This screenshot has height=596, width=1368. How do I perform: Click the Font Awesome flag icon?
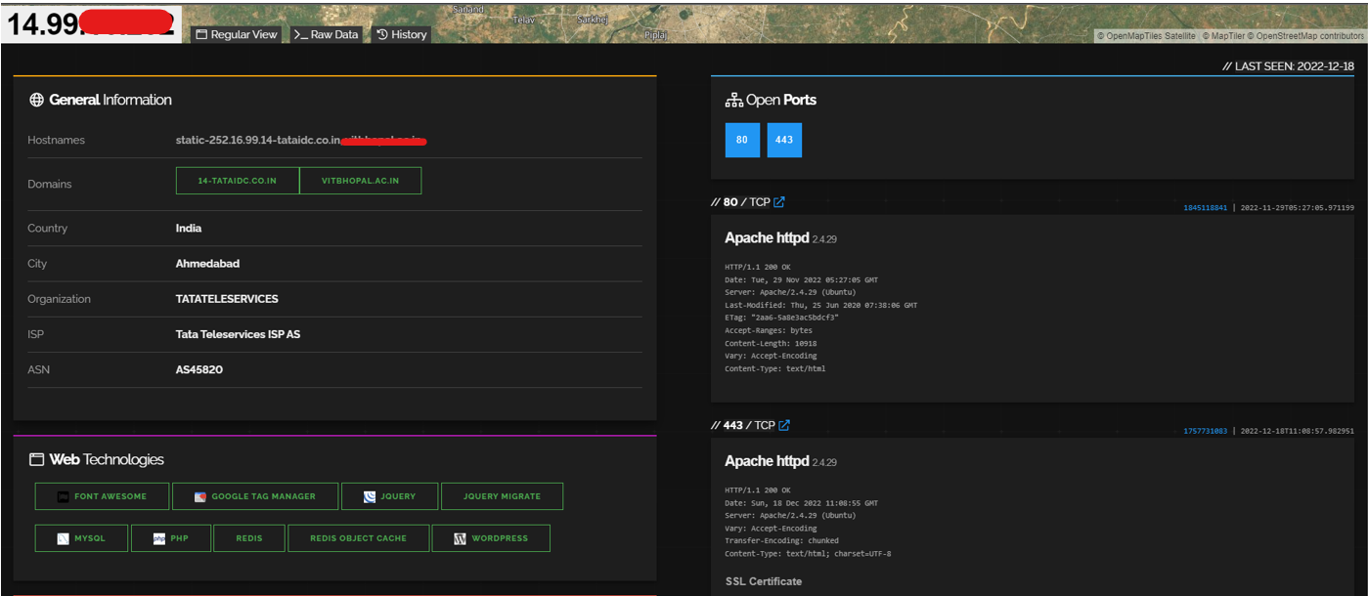[x=61, y=496]
